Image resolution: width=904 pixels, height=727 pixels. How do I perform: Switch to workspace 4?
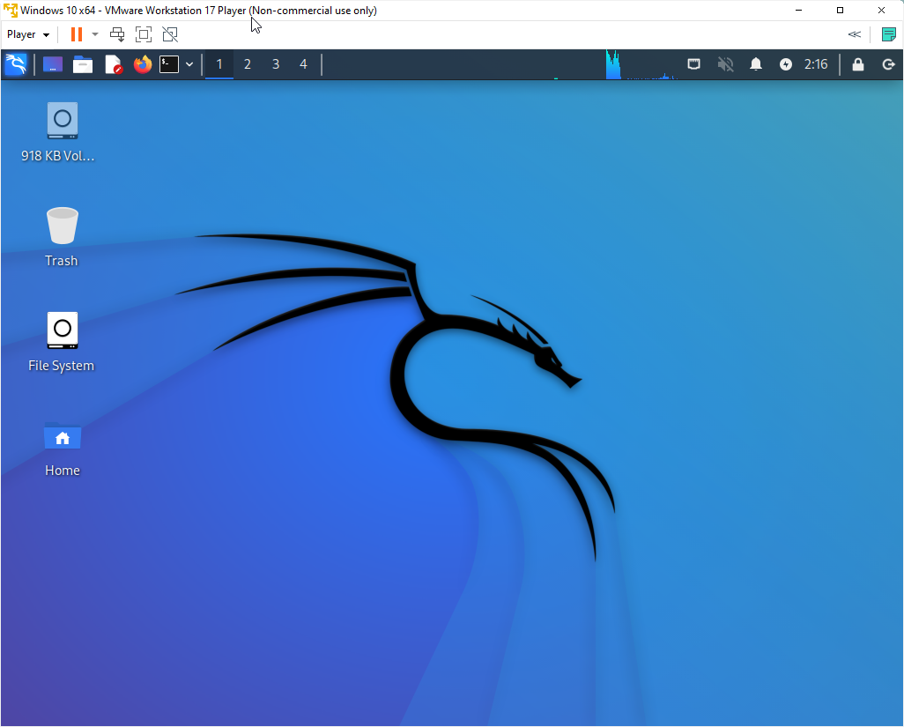303,64
